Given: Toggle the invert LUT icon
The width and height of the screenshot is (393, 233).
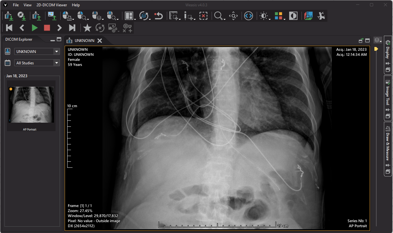Looking at the screenshot, I should click(293, 16).
